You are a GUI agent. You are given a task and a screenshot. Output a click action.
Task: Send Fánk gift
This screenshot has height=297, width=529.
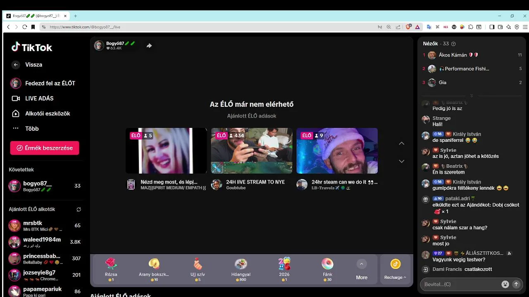coord(327,269)
